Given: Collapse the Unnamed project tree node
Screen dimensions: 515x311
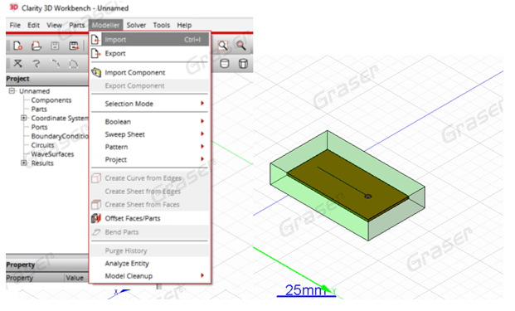Looking at the screenshot, I should [x=12, y=91].
